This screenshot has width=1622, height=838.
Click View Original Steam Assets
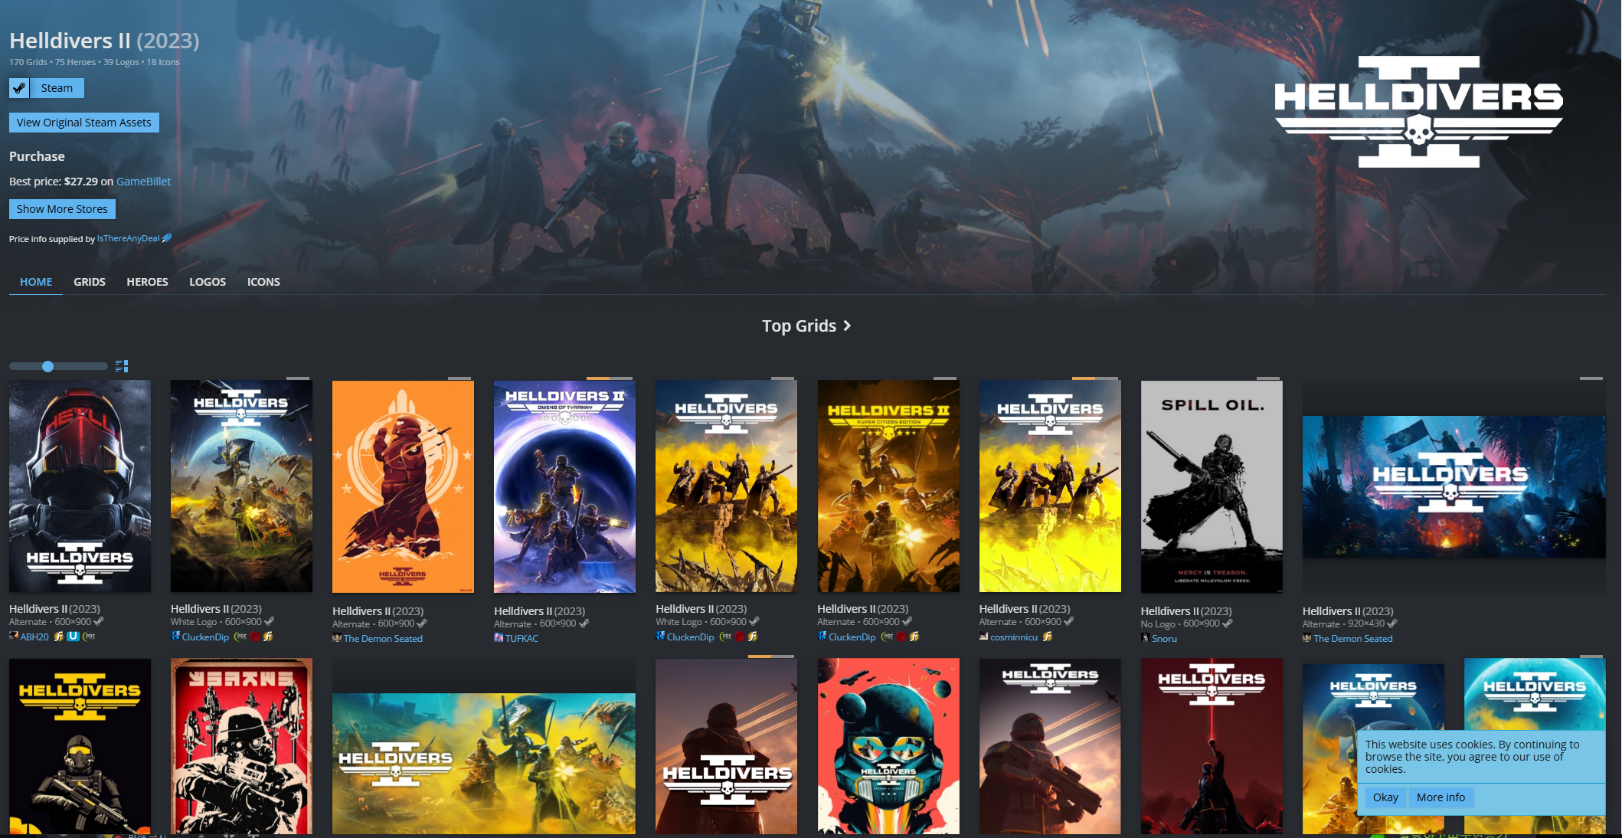pyautogui.click(x=84, y=123)
